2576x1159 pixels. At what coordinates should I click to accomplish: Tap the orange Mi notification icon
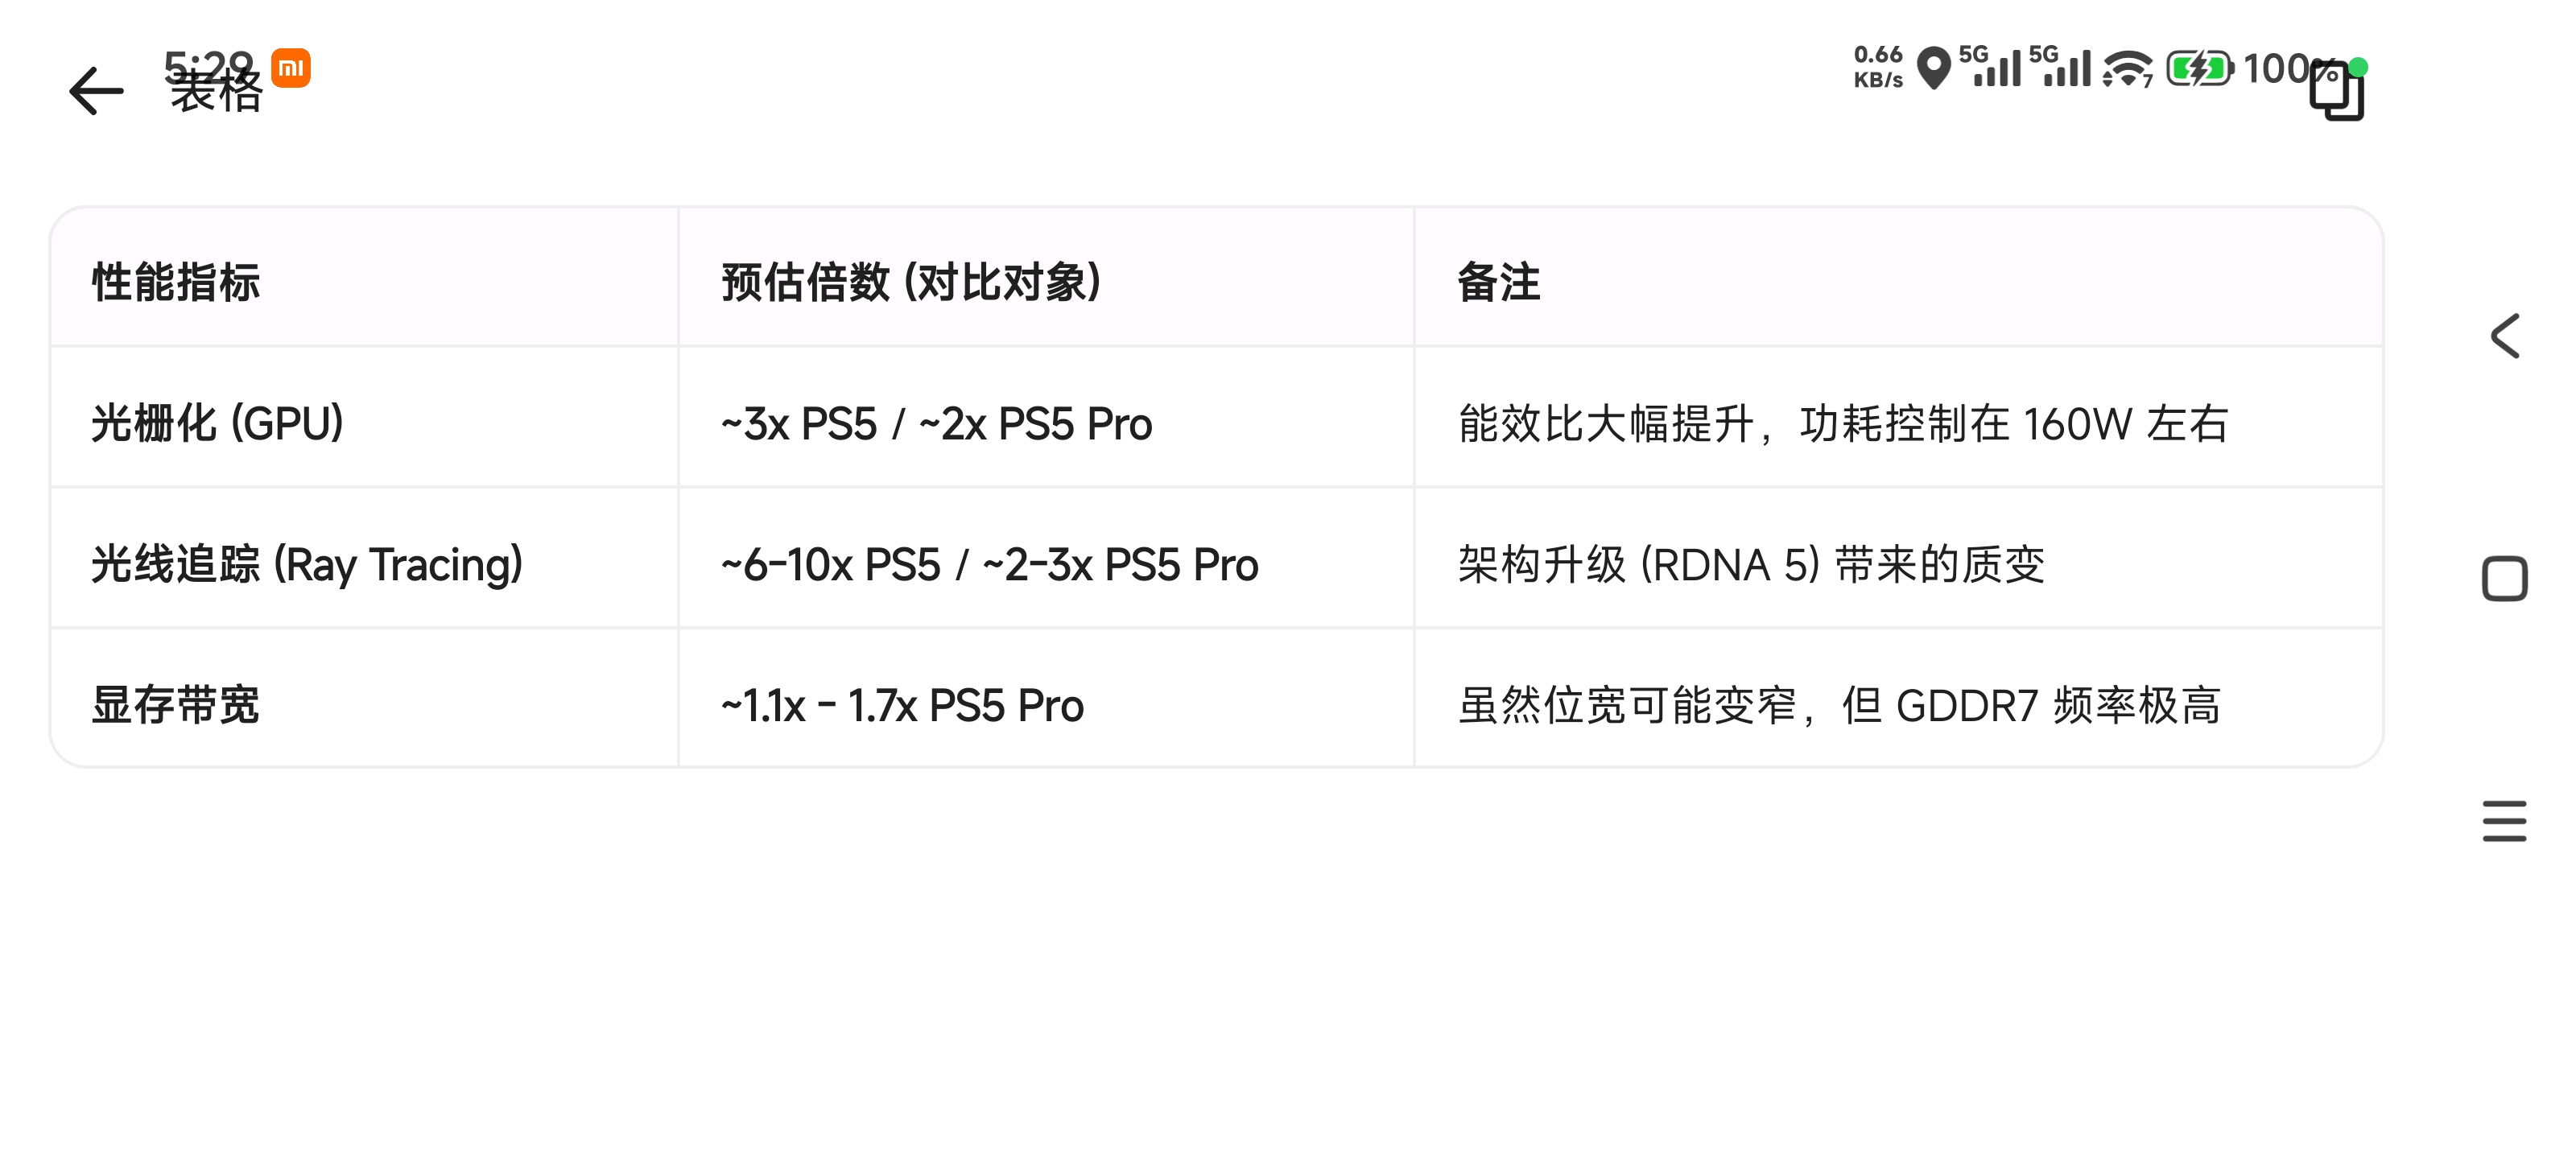(291, 68)
